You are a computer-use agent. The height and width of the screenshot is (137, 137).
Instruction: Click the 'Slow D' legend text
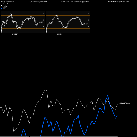click(x=5, y=4)
